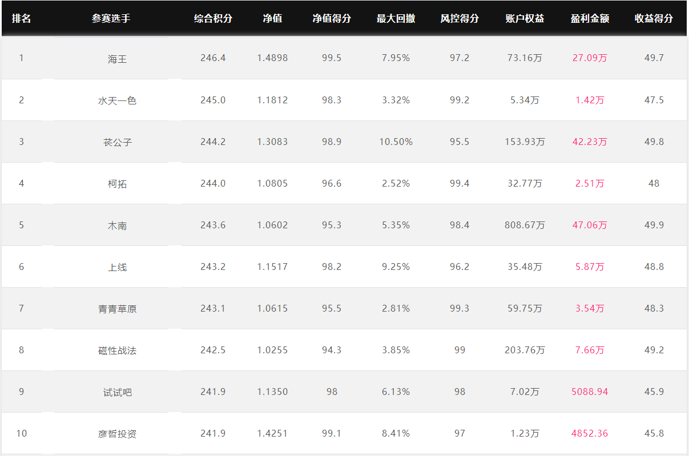Click profit amount 27.09万
689x456 pixels.
[590, 58]
